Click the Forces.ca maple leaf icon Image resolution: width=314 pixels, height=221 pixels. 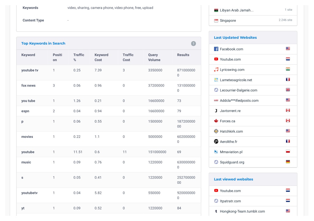[216, 121]
